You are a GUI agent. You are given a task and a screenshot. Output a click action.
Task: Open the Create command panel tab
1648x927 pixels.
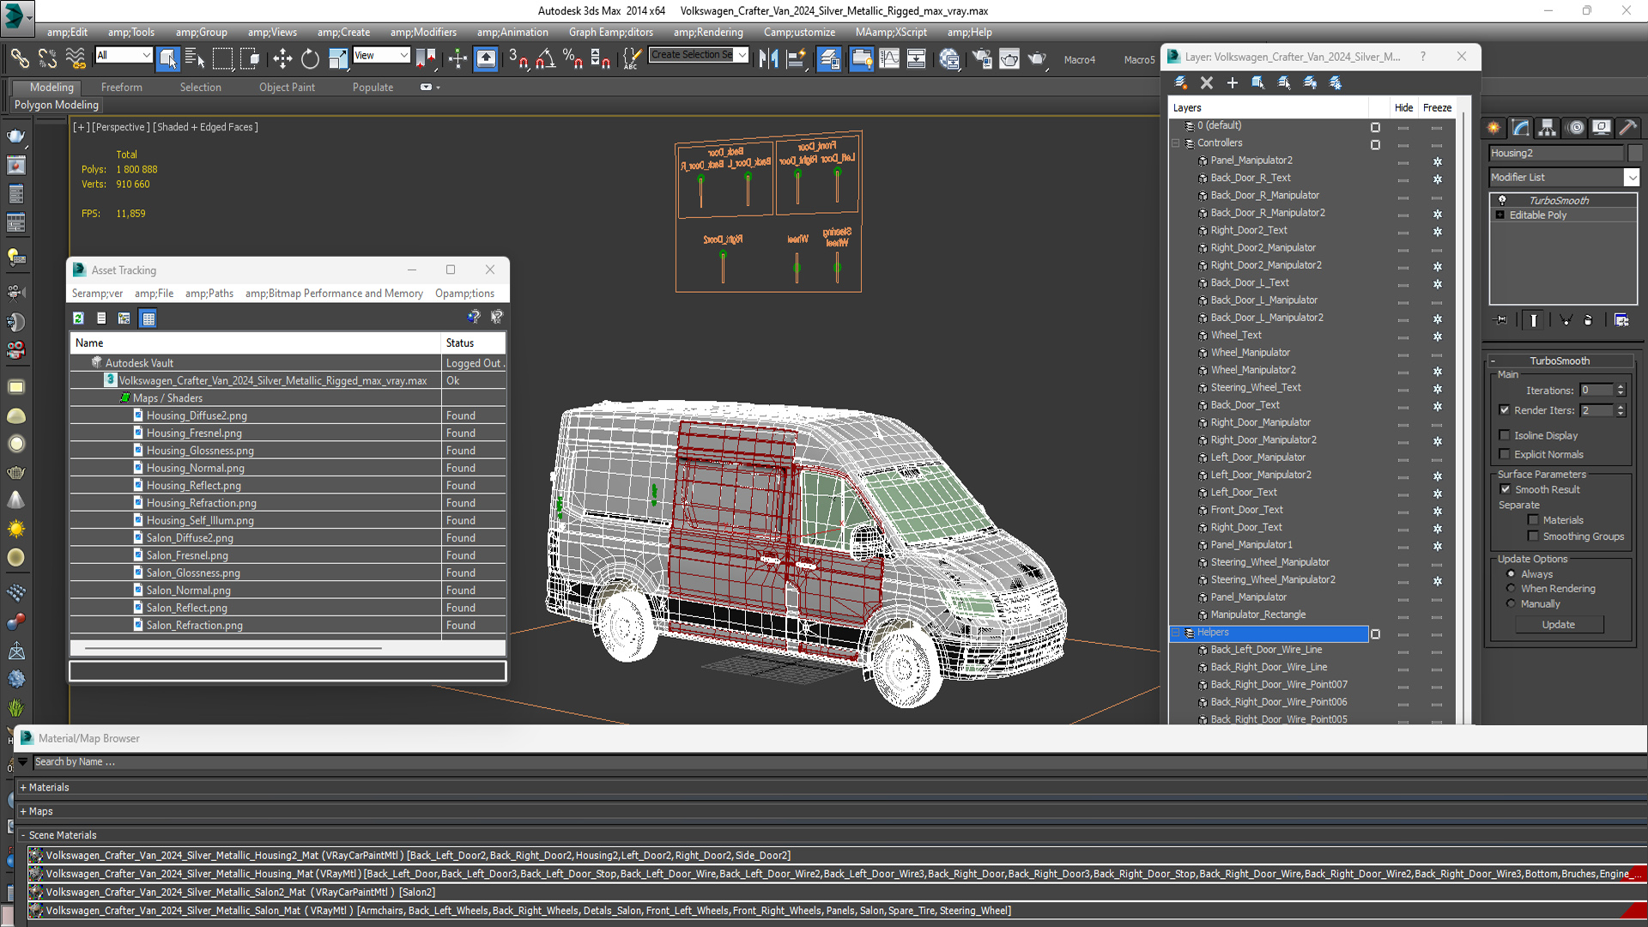(x=1493, y=128)
